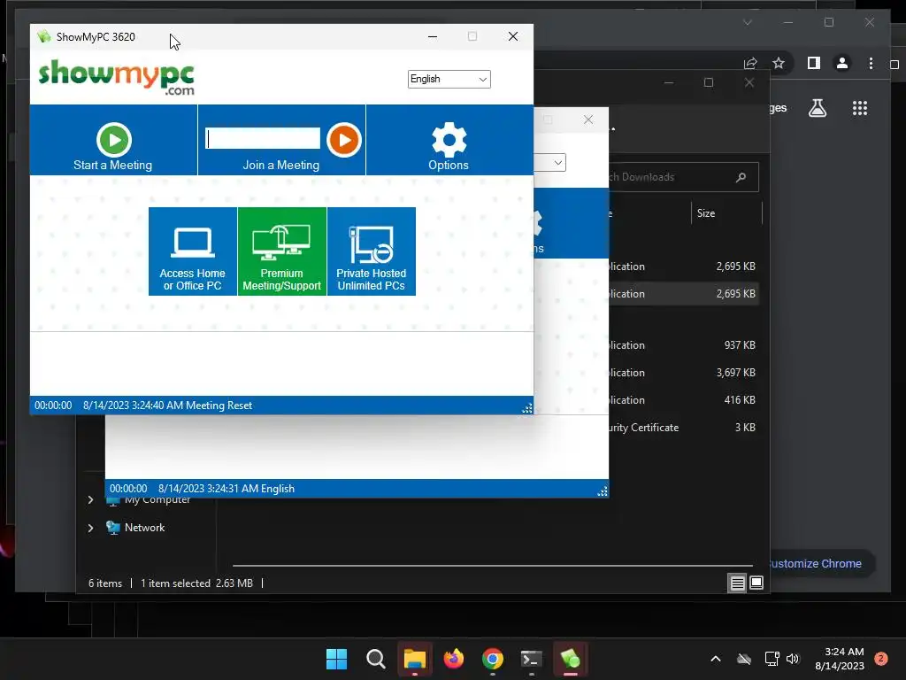Open network status tray icon
This screenshot has width=906, height=680.
coord(772,659)
